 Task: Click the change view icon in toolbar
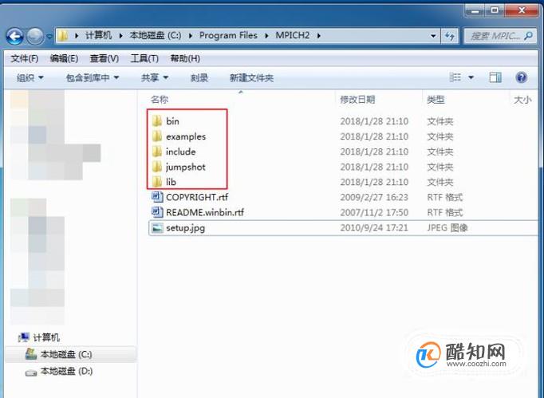tap(455, 77)
